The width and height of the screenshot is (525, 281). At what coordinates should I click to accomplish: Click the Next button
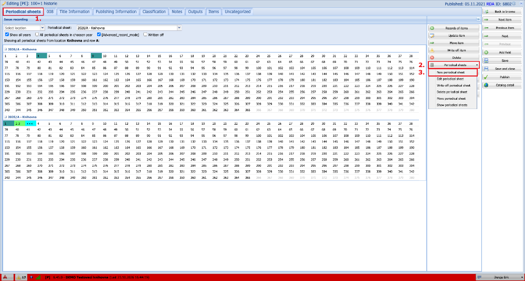(502, 36)
